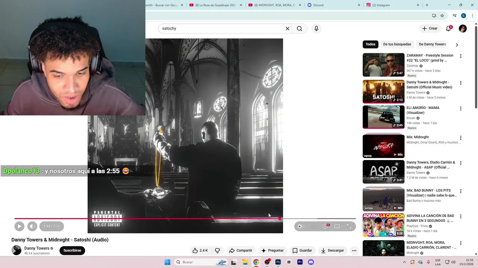Open YouTube notifications bell
Viewport: 478px width, 268px height.
[448, 29]
